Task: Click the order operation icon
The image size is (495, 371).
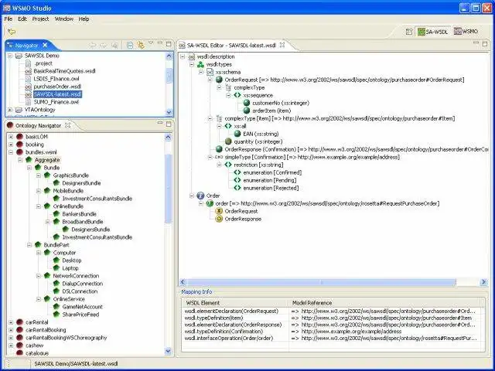Action: [210, 203]
